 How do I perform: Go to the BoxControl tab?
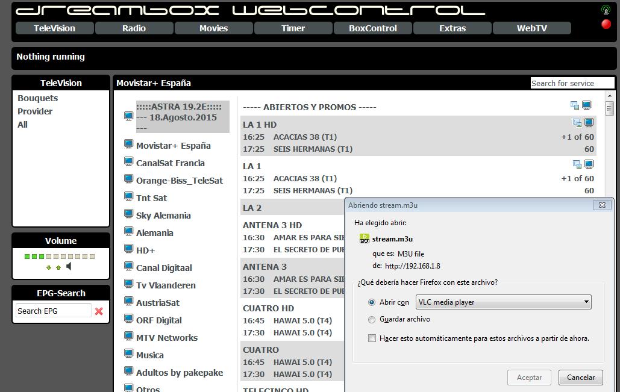373,28
